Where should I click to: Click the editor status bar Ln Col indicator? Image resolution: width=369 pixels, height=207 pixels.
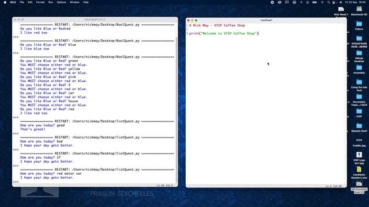pos(334,186)
